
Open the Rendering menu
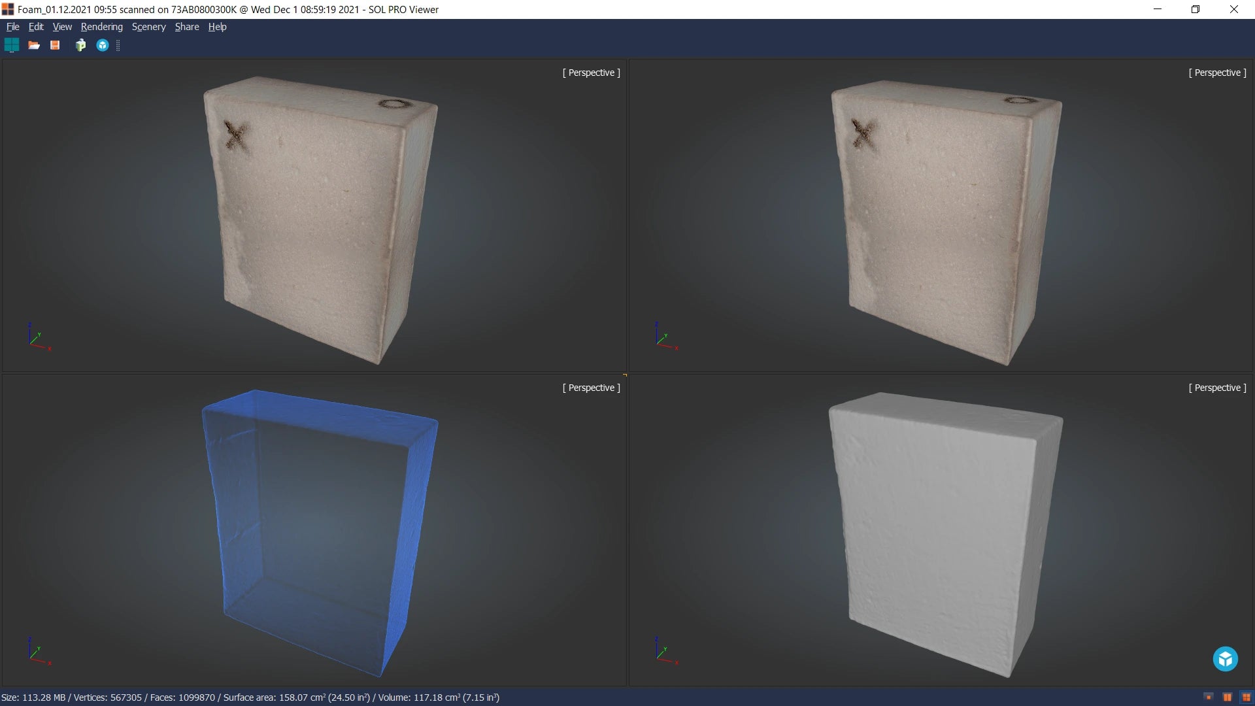coord(101,27)
